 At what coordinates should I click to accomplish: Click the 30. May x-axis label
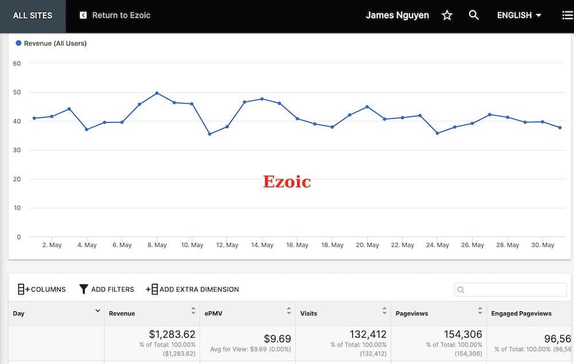pyautogui.click(x=543, y=245)
